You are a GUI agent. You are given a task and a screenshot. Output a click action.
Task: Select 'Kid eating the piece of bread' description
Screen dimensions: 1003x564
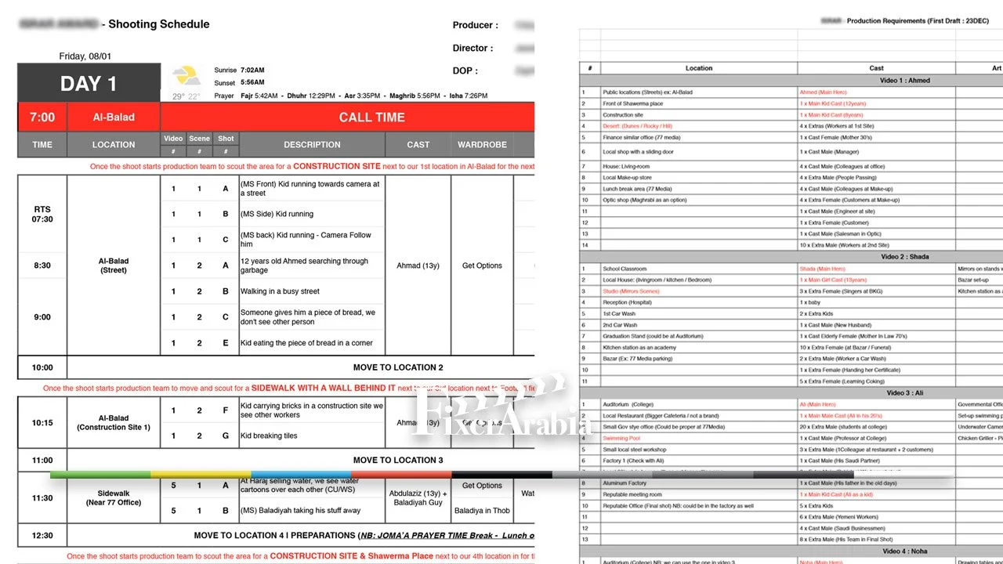tap(306, 343)
